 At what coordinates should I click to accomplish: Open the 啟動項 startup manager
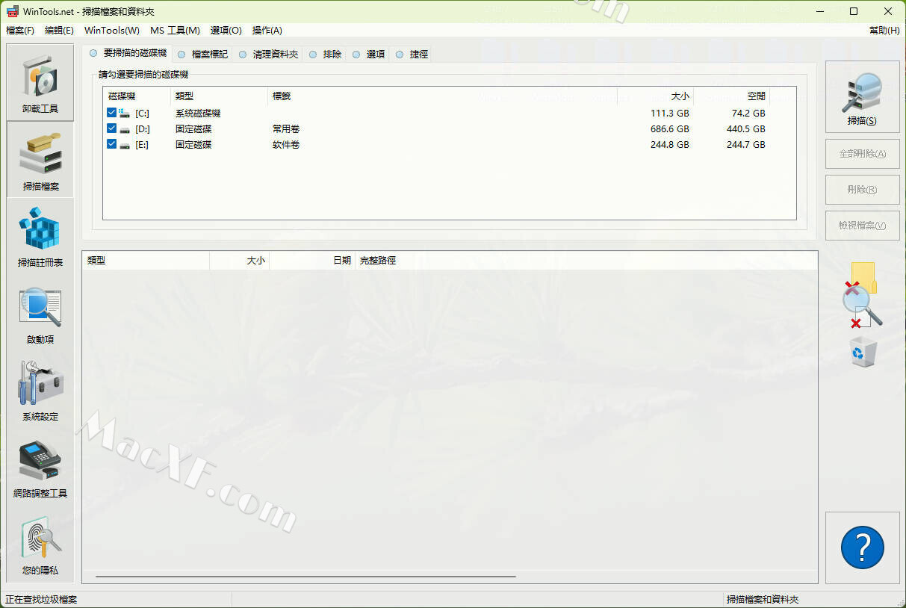click(40, 314)
